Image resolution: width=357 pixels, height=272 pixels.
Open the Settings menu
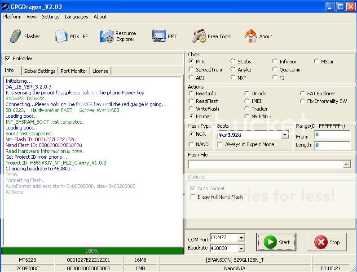tap(51, 17)
